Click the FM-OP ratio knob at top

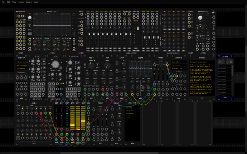click(70, 63)
